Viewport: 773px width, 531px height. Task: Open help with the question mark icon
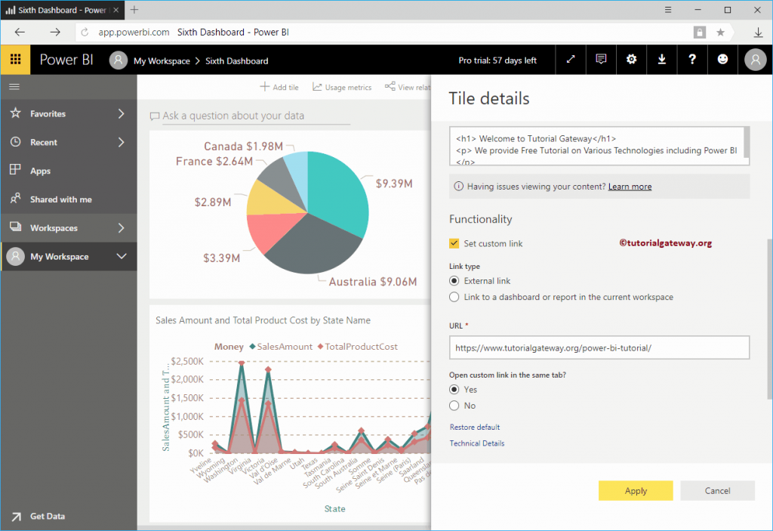(x=692, y=60)
